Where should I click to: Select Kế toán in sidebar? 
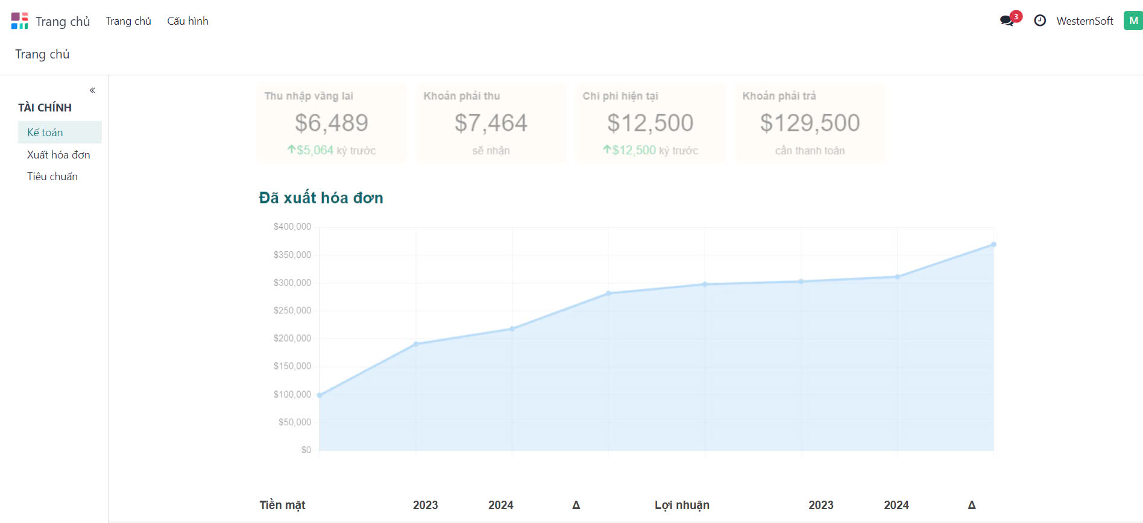pyautogui.click(x=45, y=133)
